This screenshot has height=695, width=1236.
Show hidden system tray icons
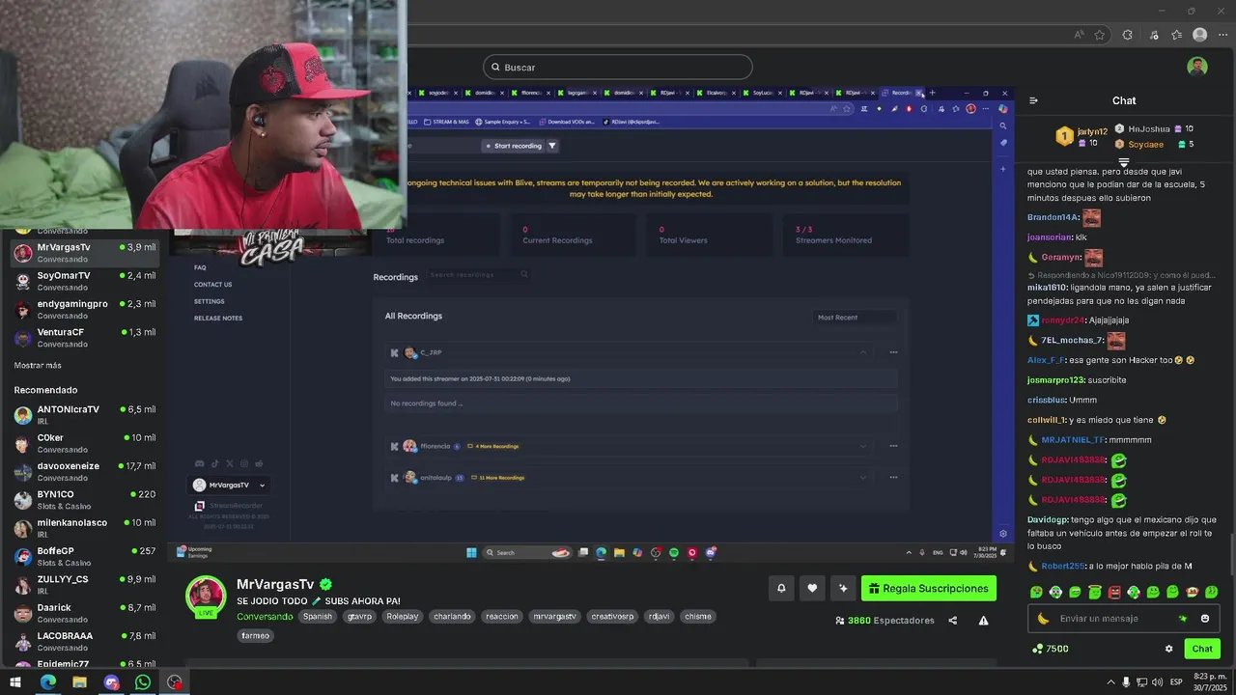(x=1110, y=682)
